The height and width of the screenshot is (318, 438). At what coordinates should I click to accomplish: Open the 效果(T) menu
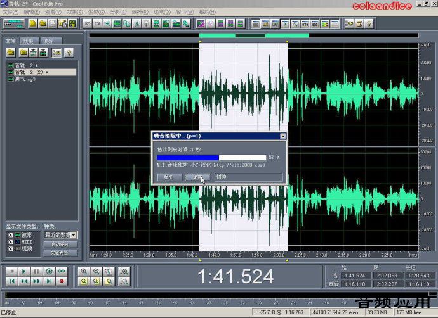(x=74, y=11)
